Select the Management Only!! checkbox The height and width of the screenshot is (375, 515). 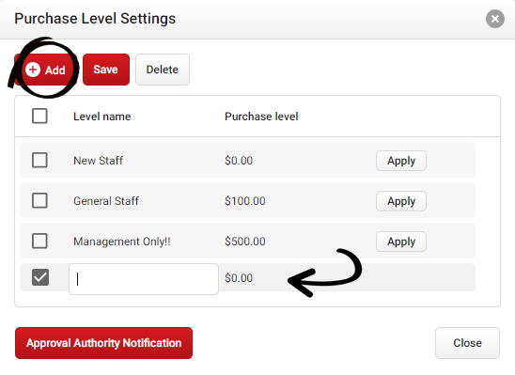click(39, 241)
